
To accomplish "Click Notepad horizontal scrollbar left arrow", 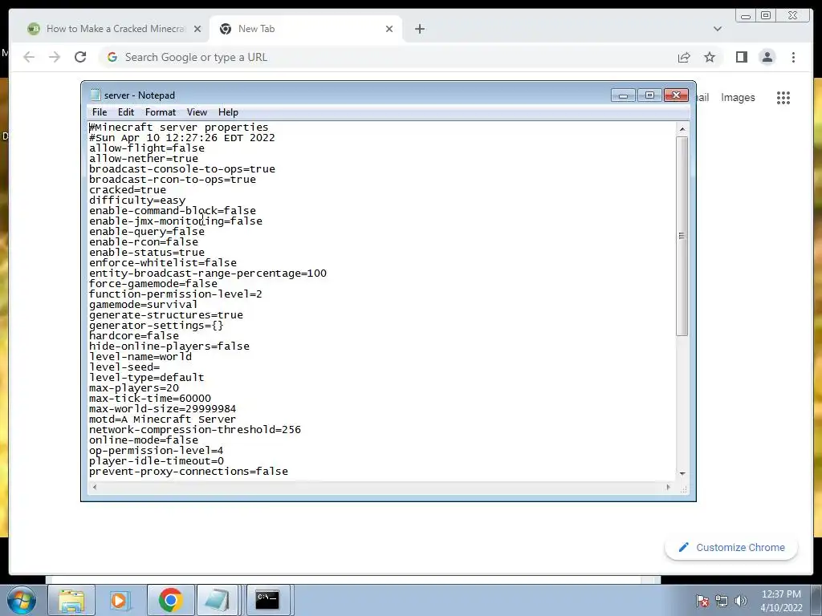I will click(x=95, y=487).
